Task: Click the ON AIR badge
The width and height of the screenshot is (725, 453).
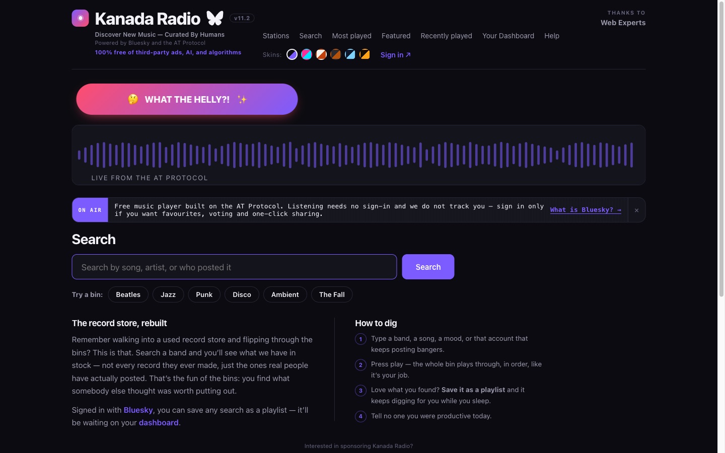Action: click(90, 210)
